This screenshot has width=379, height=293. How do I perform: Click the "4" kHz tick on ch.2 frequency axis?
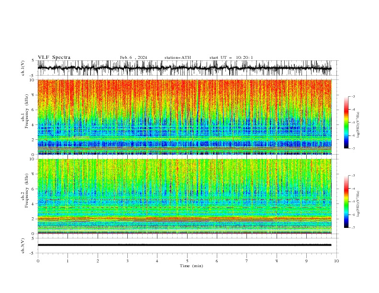(34, 204)
